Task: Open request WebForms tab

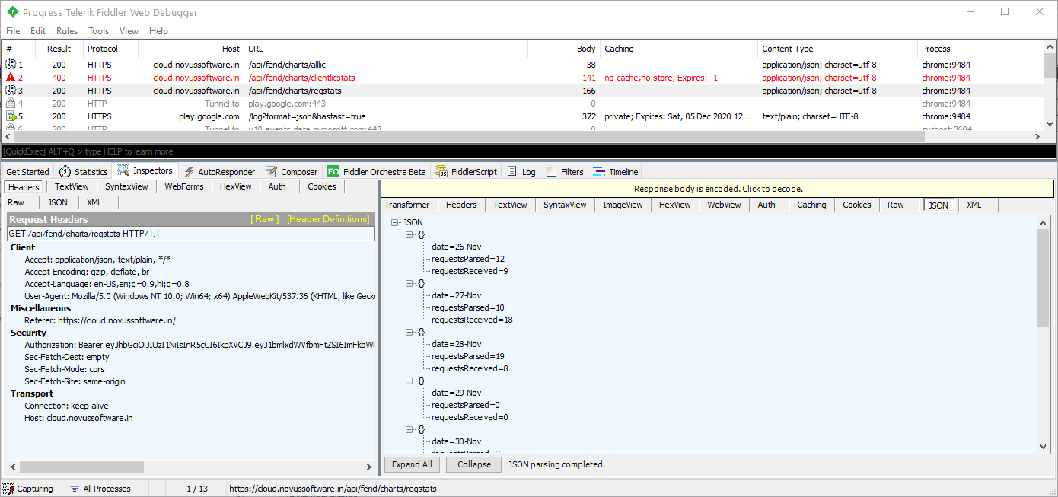Action: pos(184,186)
